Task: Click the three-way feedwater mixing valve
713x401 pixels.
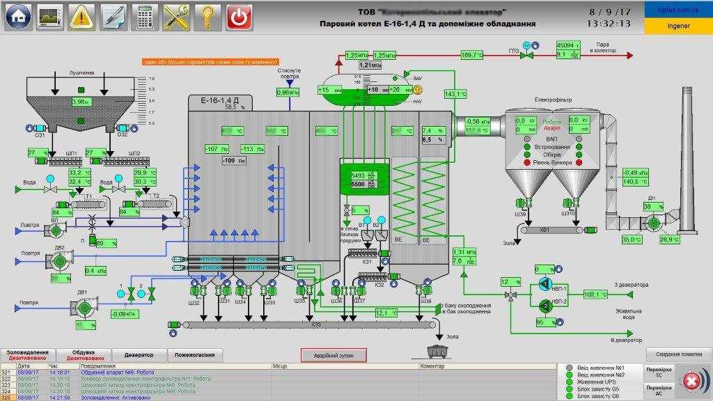Action: pyautogui.click(x=510, y=295)
